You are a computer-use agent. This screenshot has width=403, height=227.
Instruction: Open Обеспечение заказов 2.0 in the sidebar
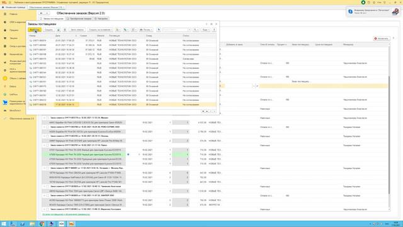(21, 119)
